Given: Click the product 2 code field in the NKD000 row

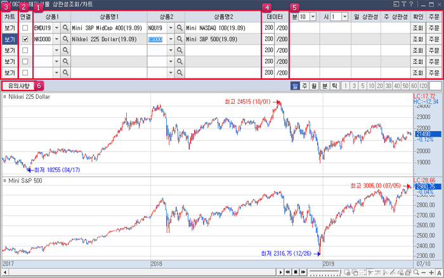Looking at the screenshot, I should coord(157,39).
